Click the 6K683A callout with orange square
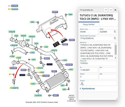Viewport: 125px width, 107px height. pyautogui.click(x=14, y=68)
